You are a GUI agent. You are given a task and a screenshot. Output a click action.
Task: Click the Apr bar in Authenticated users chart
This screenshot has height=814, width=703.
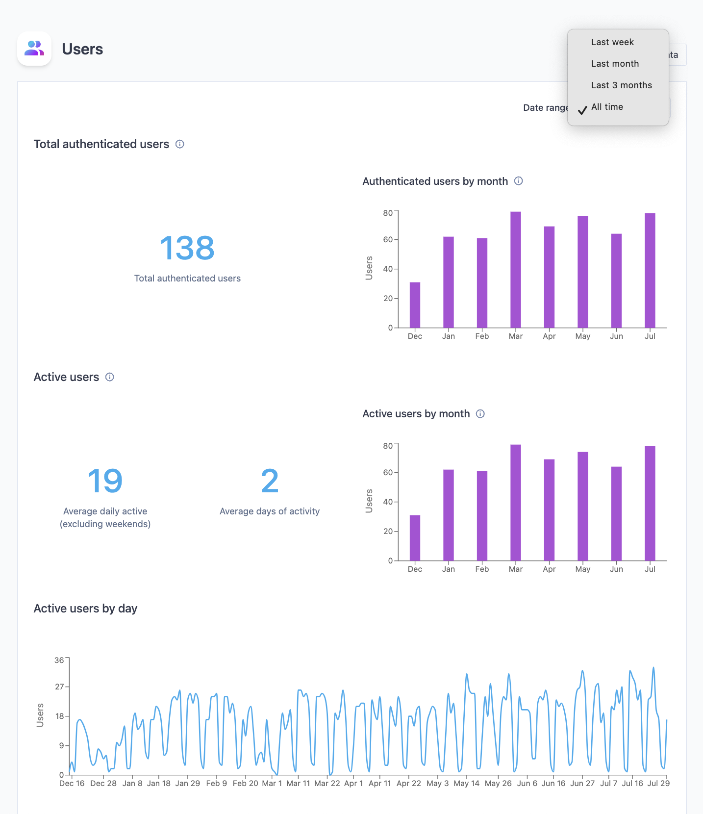[549, 277]
